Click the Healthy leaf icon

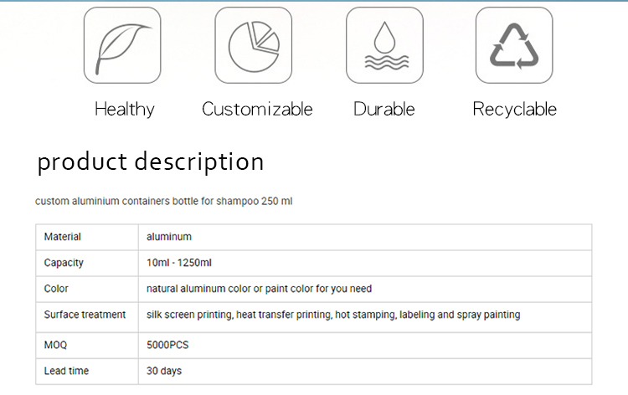(122, 45)
